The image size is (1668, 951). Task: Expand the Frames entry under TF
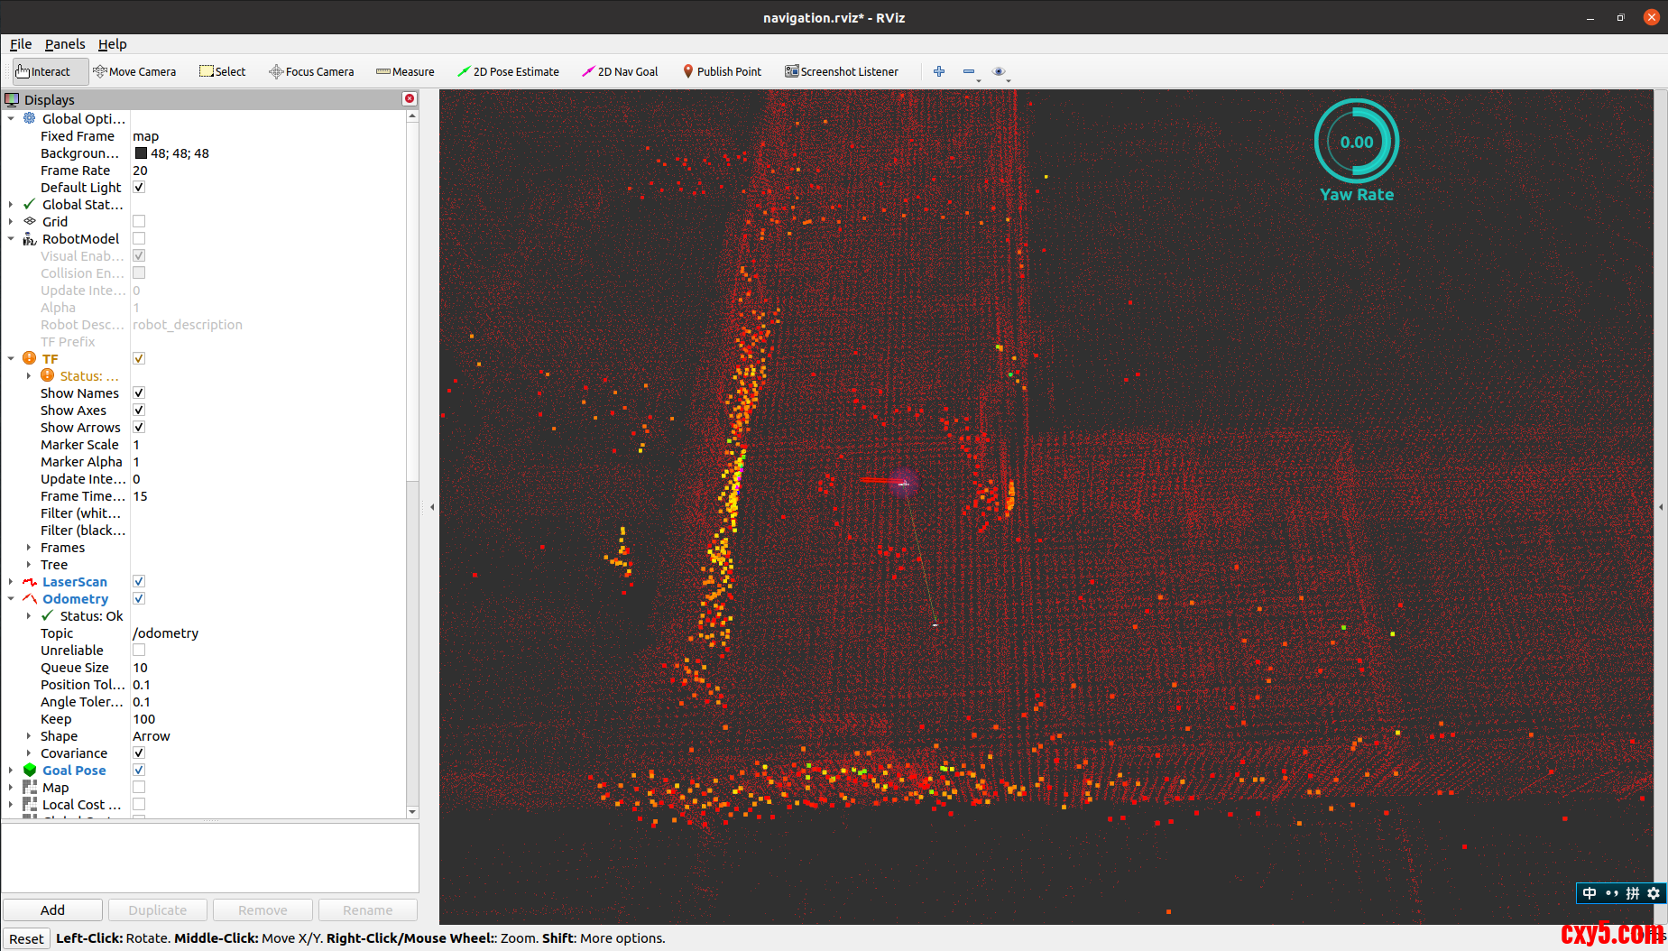click(x=29, y=548)
